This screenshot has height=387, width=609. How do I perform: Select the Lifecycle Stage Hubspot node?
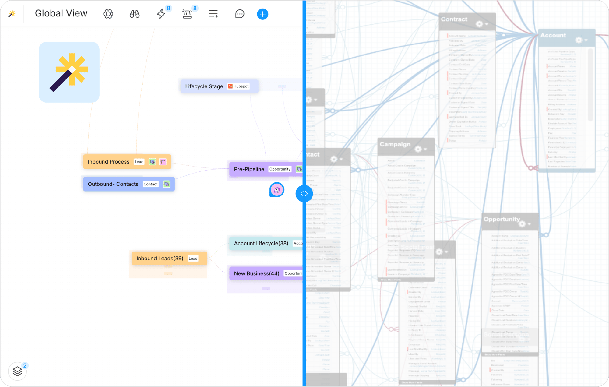[204, 86]
